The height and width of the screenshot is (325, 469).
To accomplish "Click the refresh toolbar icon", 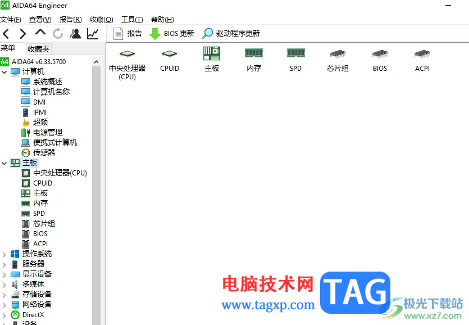I will (58, 34).
